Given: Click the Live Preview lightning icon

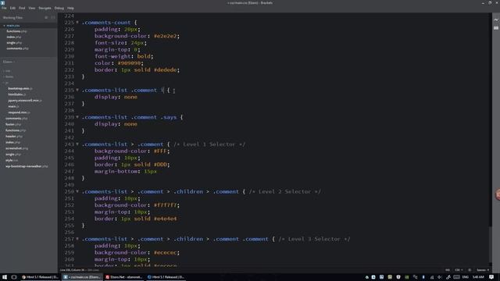Looking at the screenshot, I should pos(496,20).
